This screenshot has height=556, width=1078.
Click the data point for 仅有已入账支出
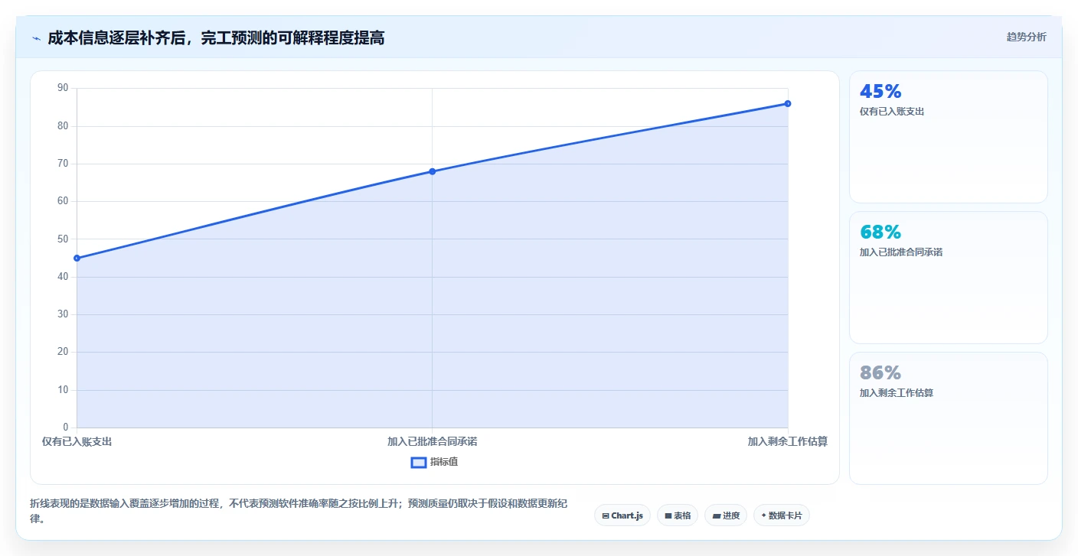point(77,258)
